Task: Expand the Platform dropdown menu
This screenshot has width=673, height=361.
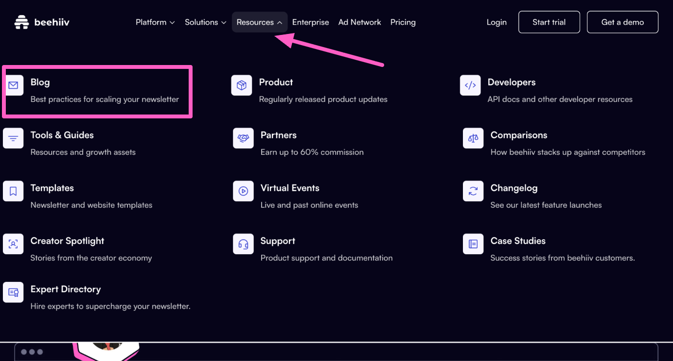Action: coord(155,22)
